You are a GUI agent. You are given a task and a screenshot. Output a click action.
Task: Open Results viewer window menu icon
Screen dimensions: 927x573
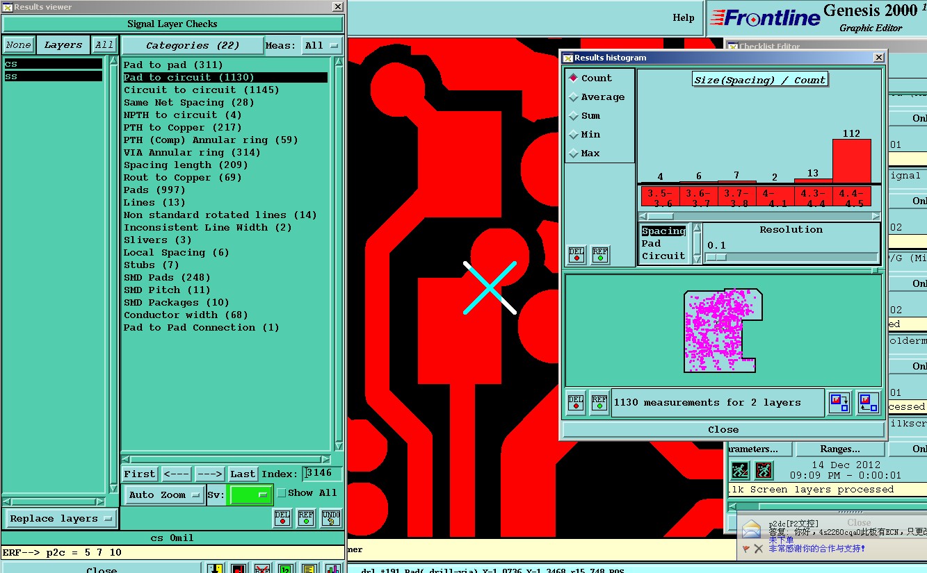pyautogui.click(x=7, y=7)
